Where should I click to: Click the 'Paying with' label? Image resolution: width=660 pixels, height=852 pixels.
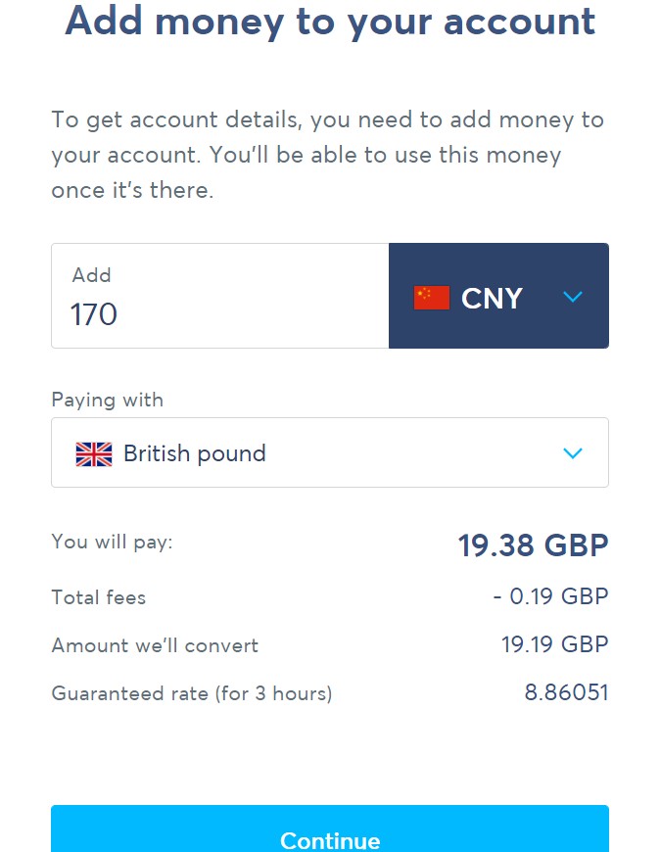[x=108, y=400]
